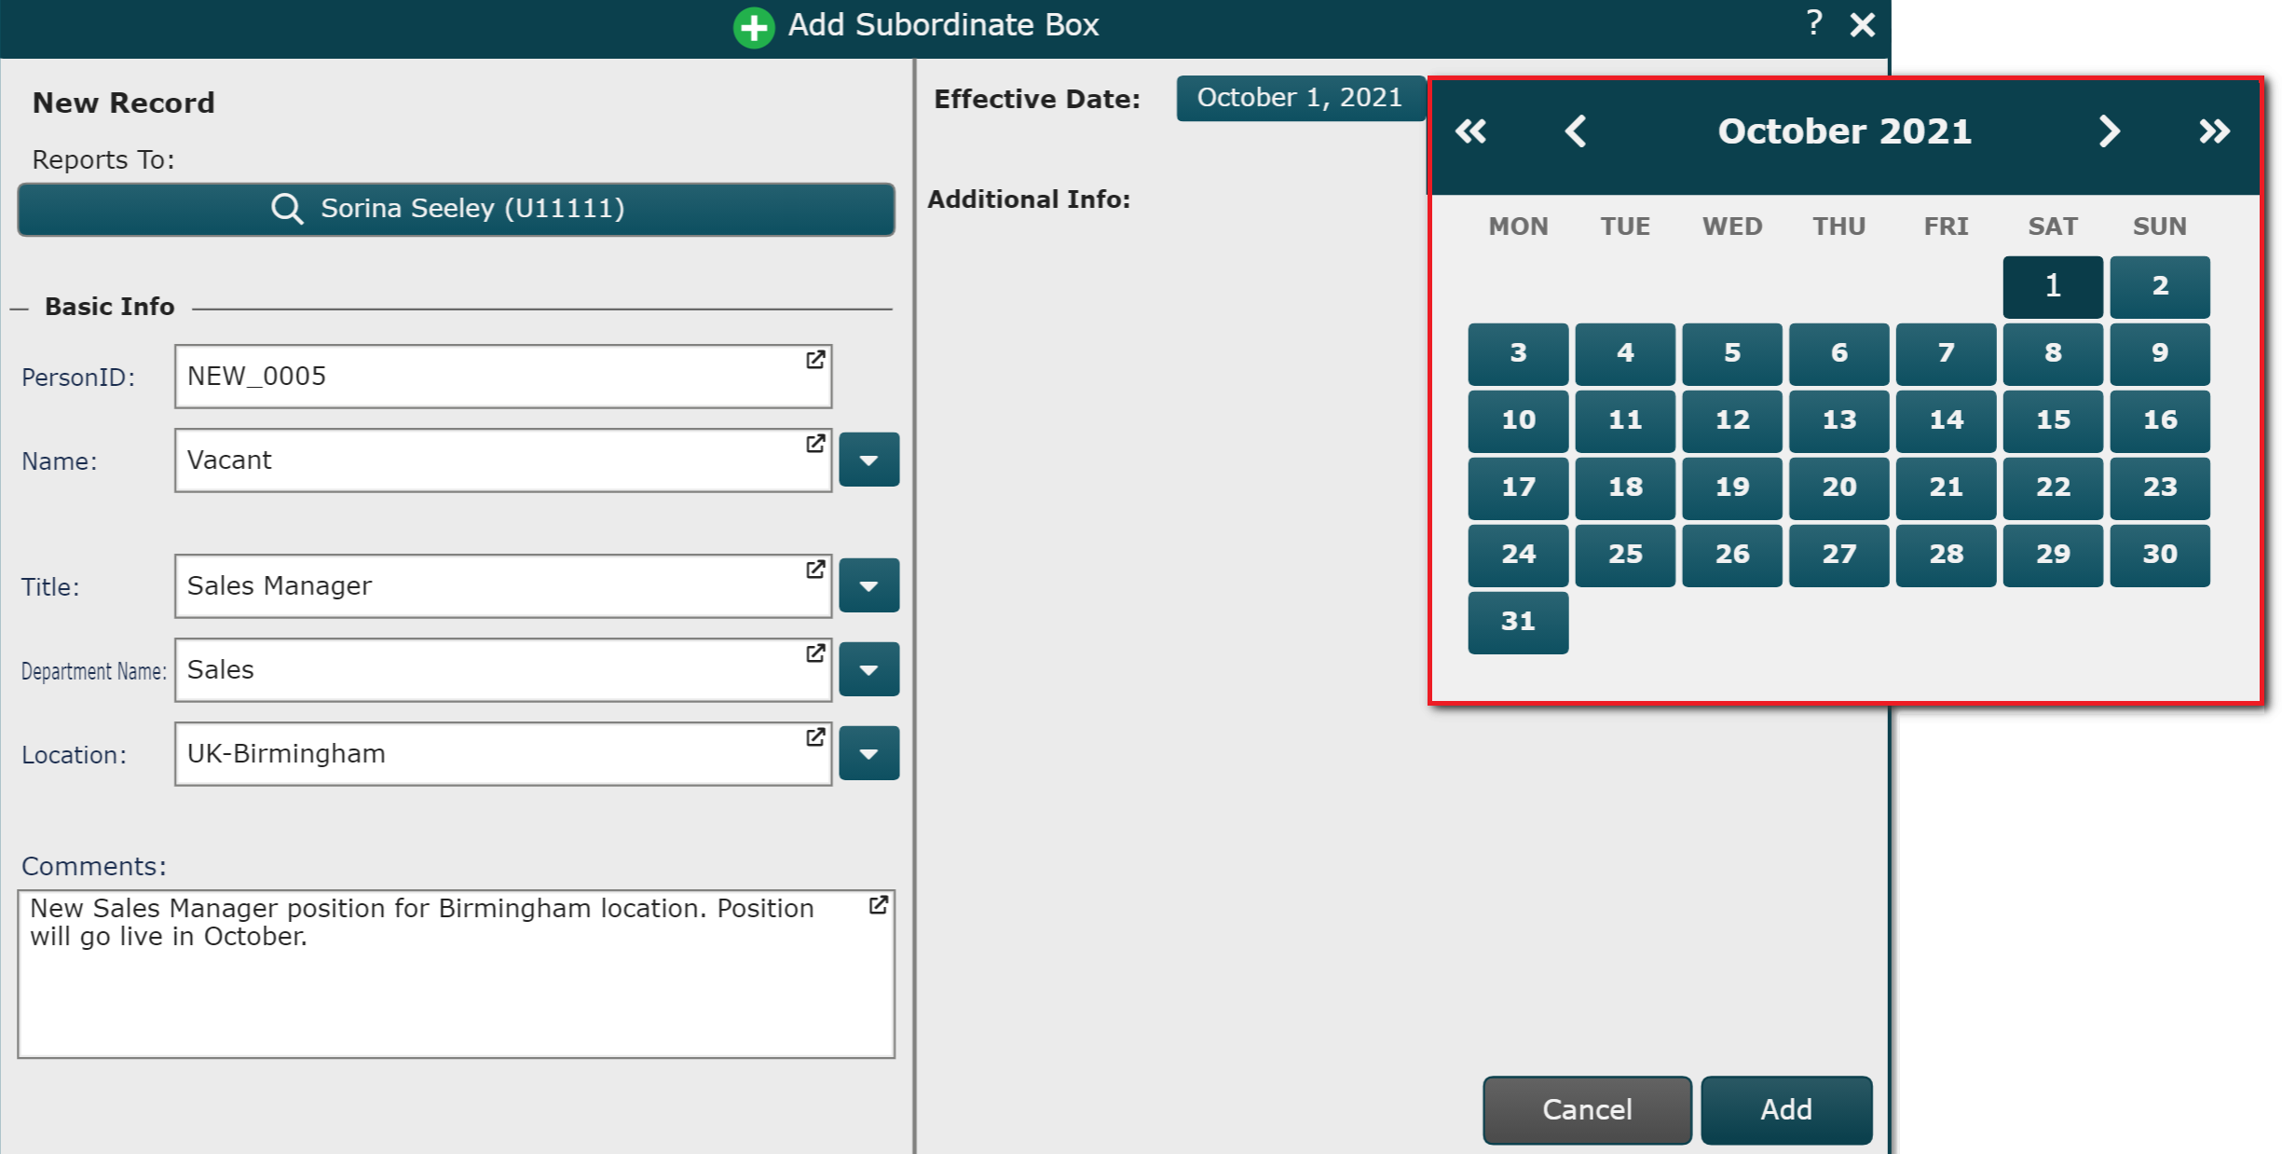This screenshot has width=2282, height=1154.
Task: Click the PersonID input field
Action: (503, 377)
